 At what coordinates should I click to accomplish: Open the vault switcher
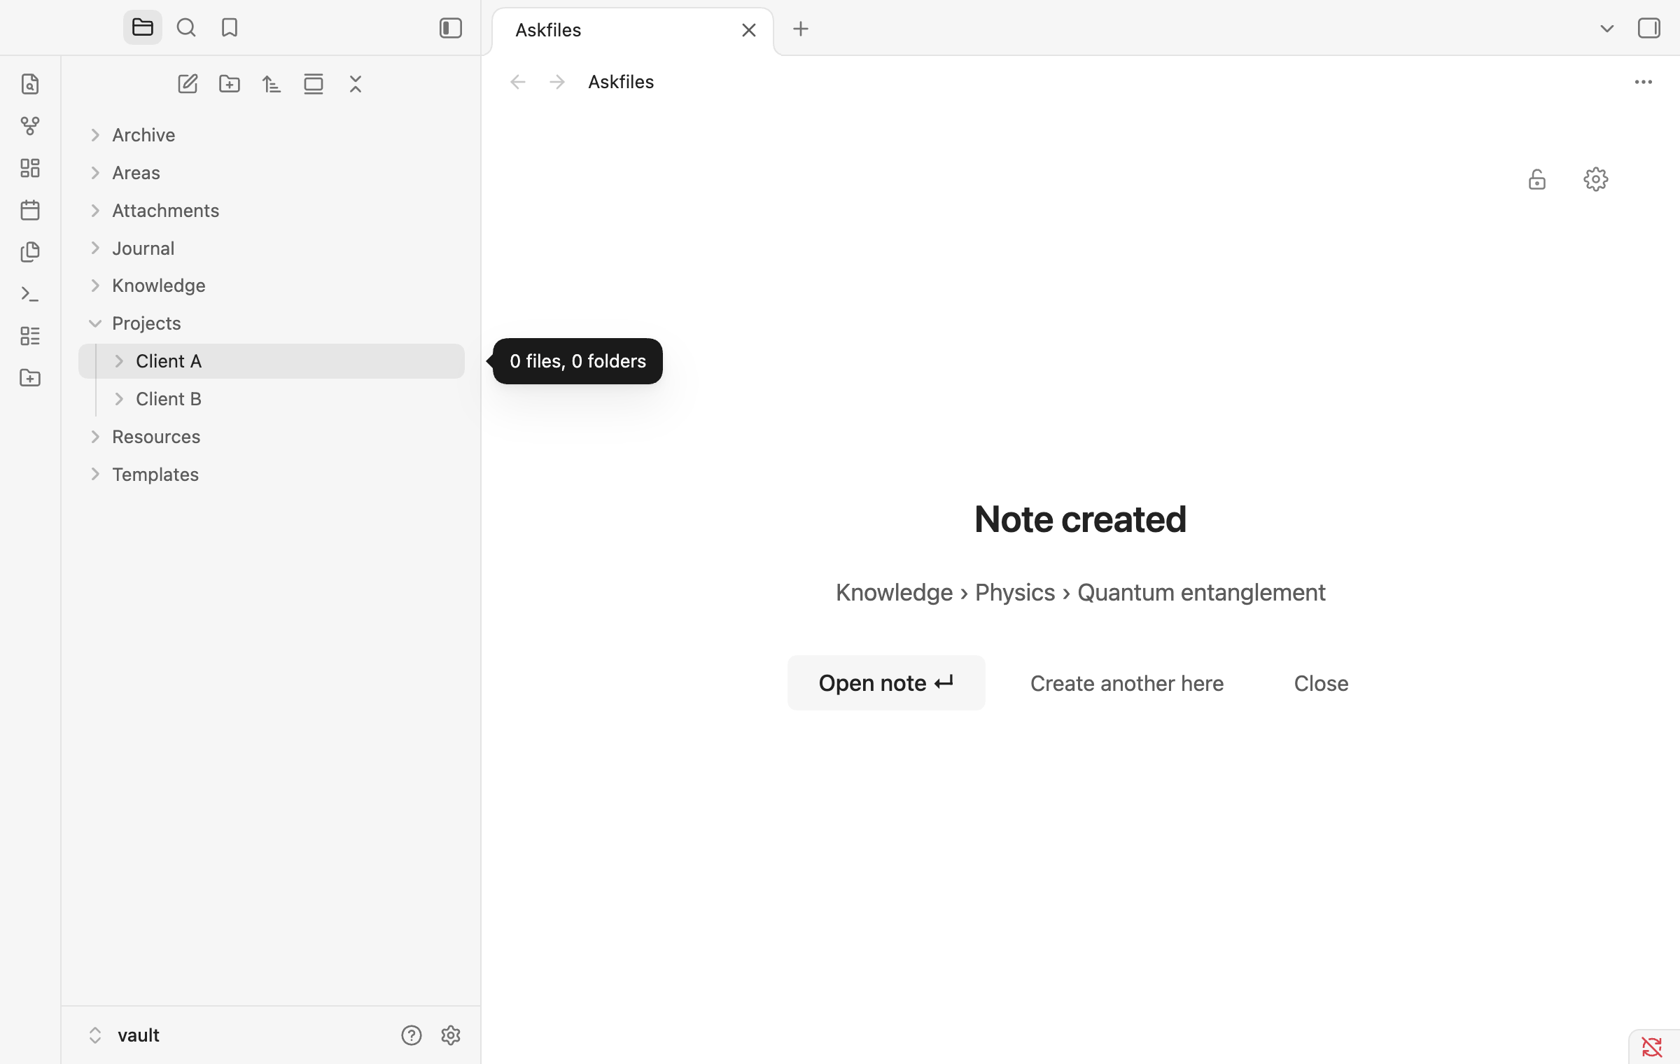click(124, 1035)
